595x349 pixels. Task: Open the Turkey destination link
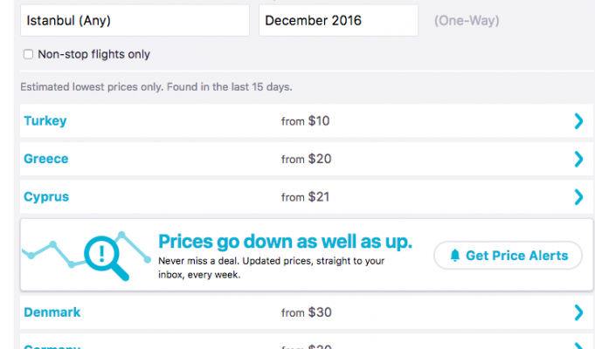coord(45,121)
